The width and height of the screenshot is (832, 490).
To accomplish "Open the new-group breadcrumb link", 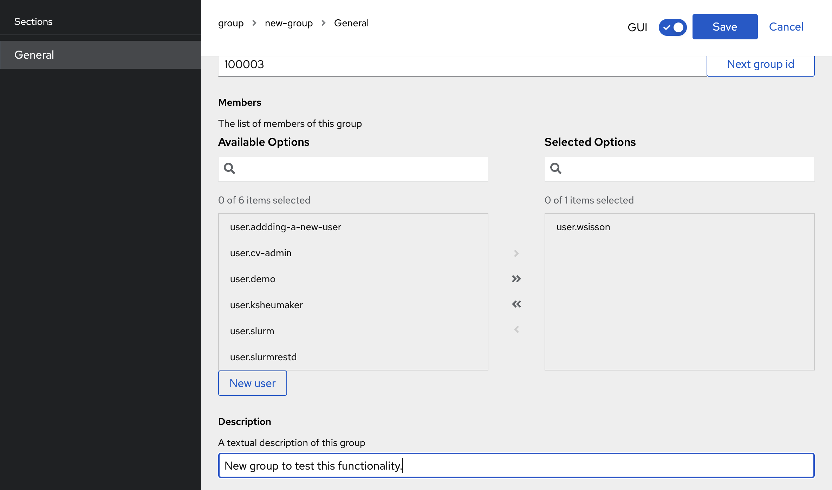I will point(288,23).
